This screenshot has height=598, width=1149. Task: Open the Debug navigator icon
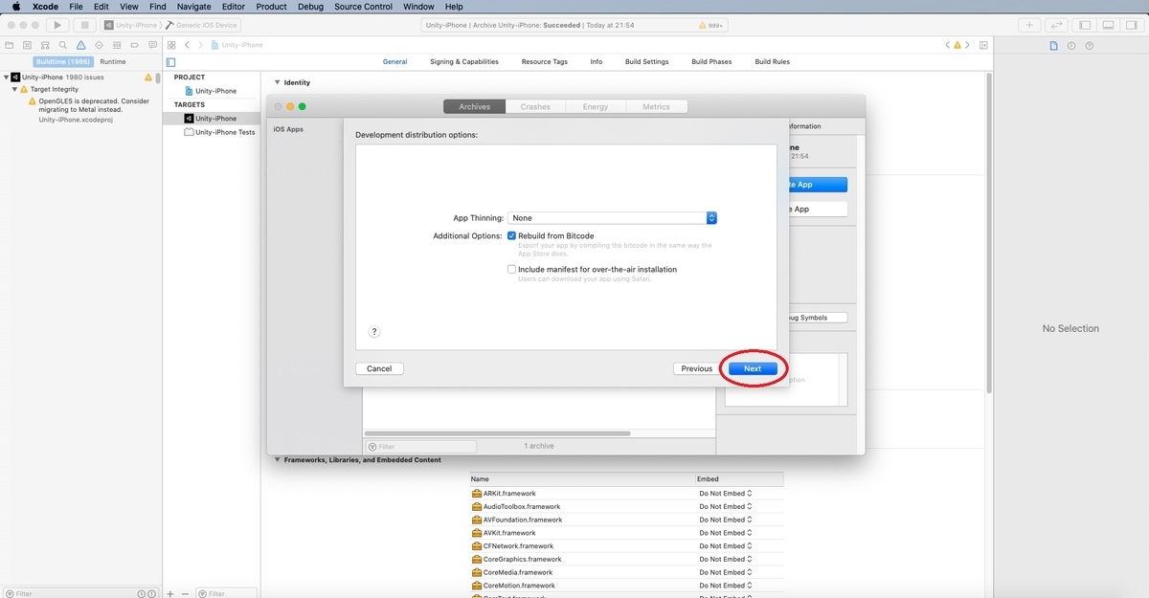pos(116,45)
